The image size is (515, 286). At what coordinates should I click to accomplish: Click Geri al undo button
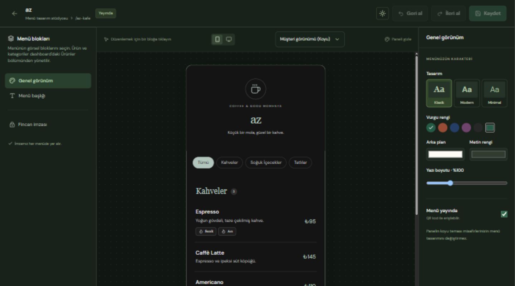click(410, 14)
